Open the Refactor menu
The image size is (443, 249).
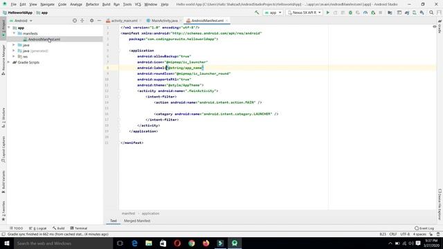[92, 5]
